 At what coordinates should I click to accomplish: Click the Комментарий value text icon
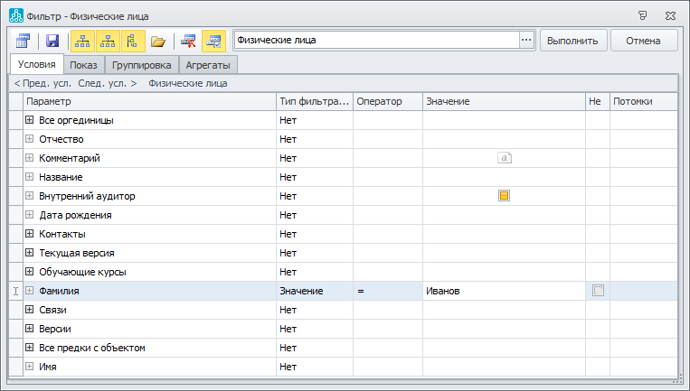505,158
